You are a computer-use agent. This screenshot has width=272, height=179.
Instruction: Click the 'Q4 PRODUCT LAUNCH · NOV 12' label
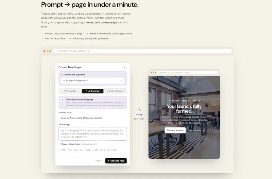pos(184,101)
